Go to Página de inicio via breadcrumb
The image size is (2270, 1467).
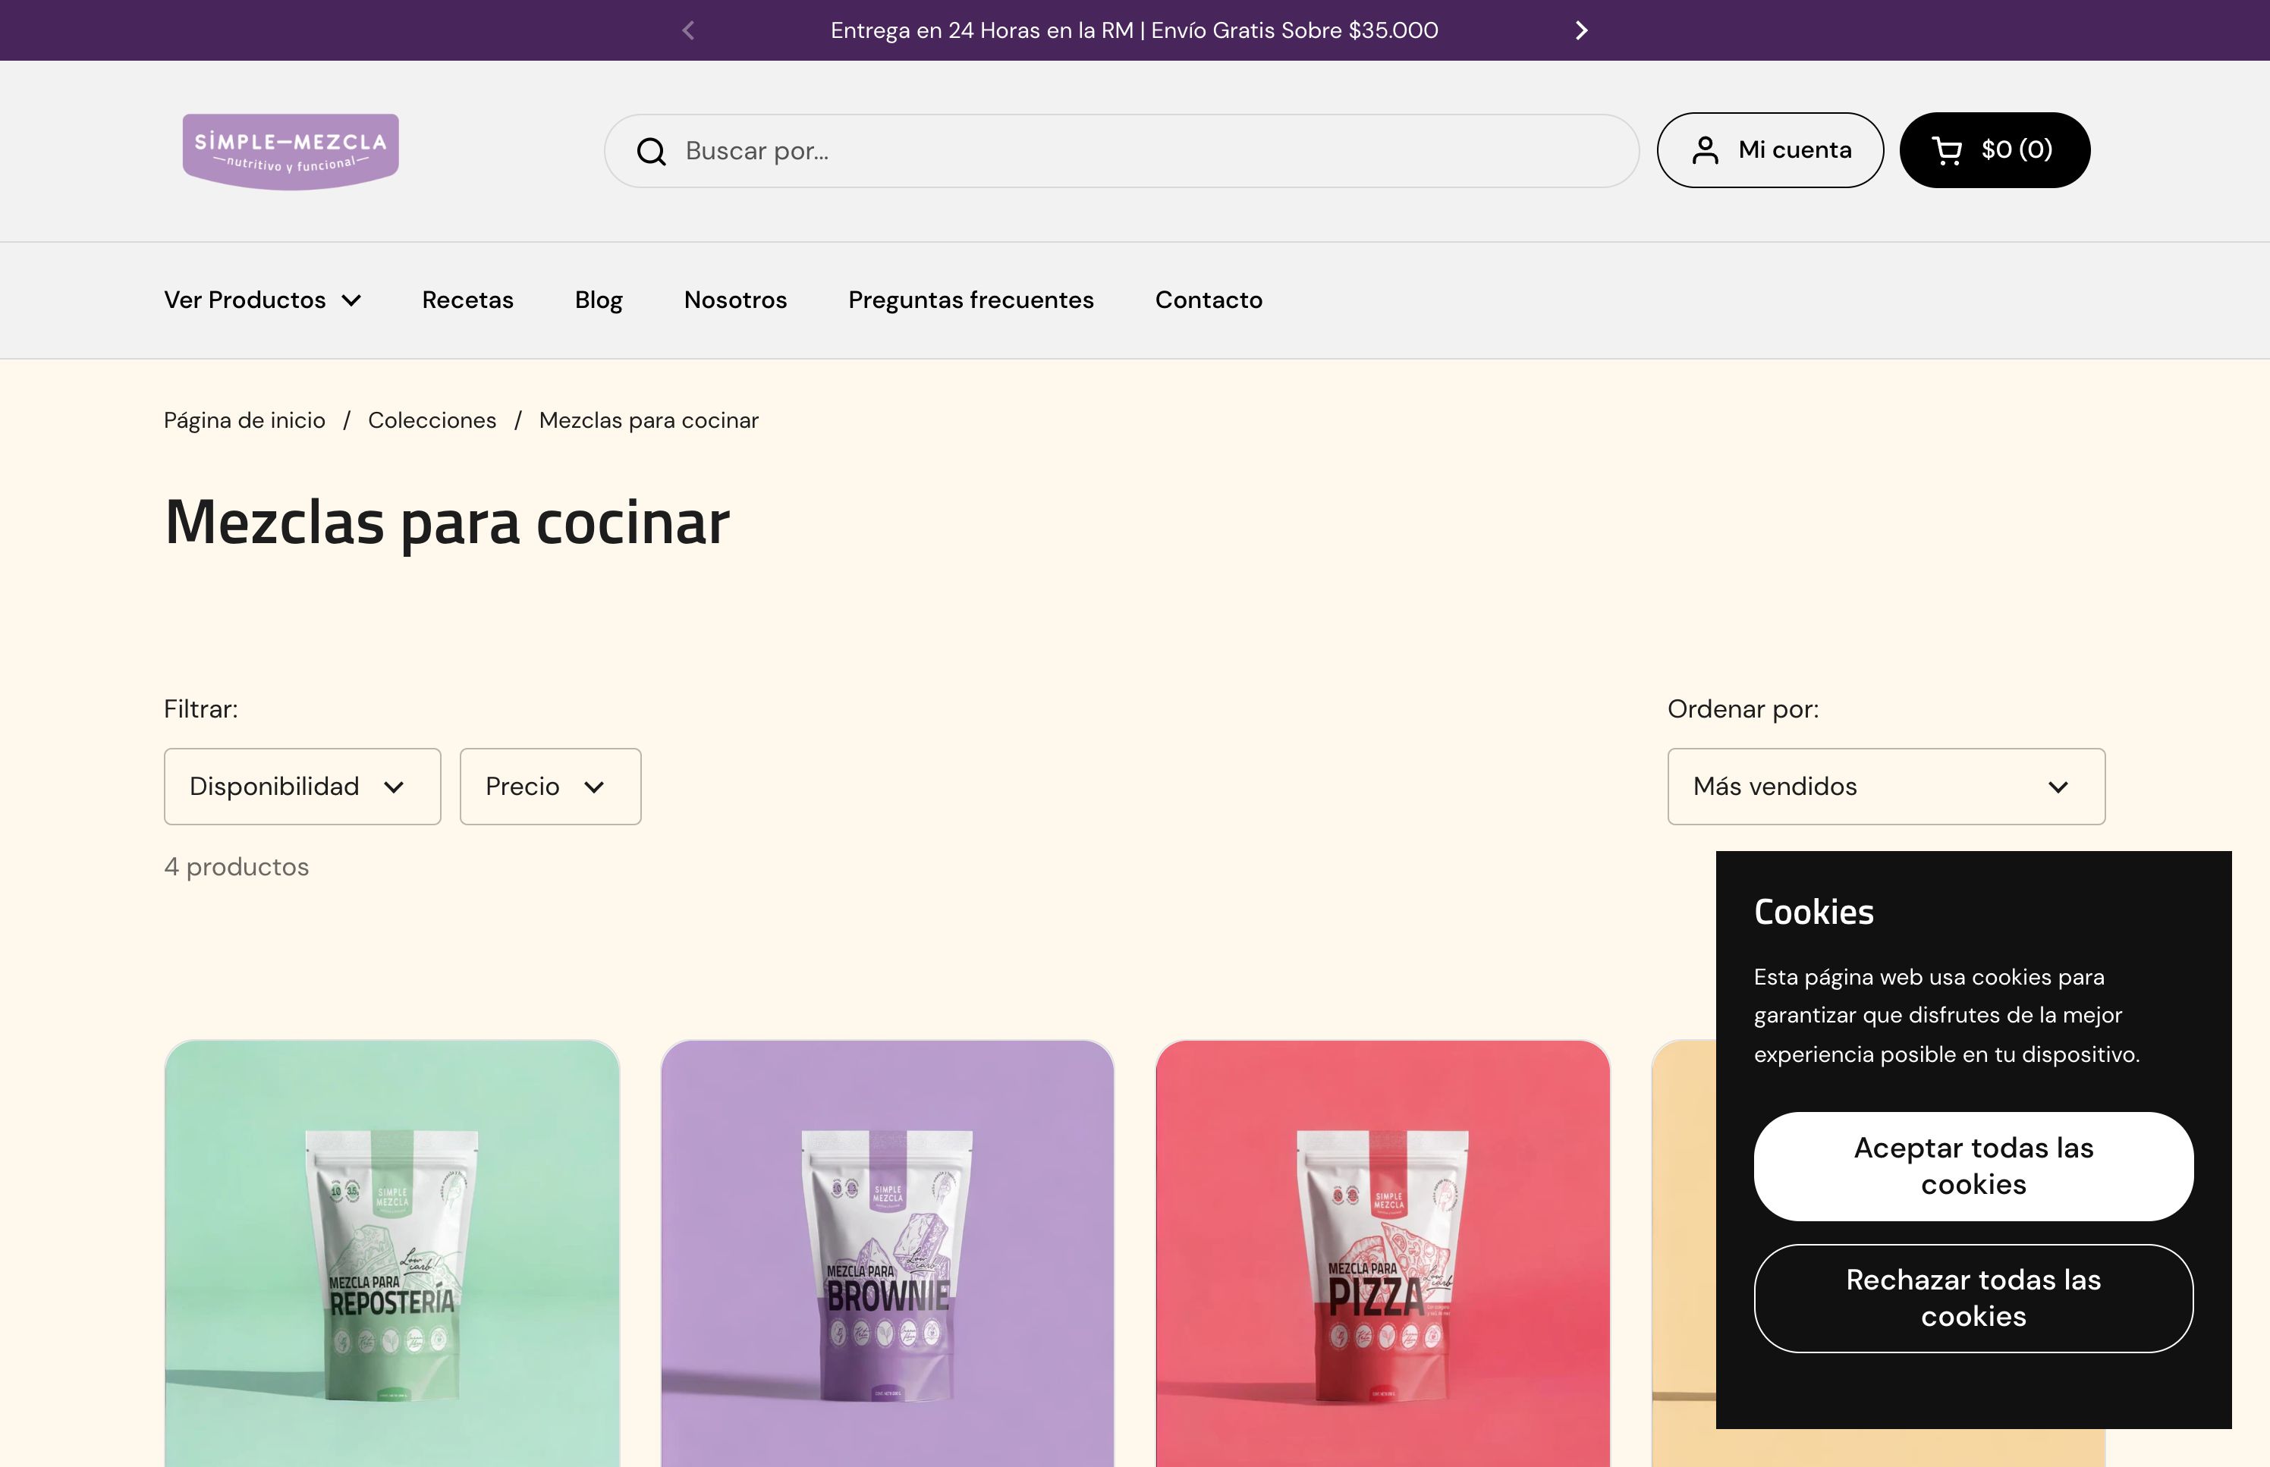pos(244,419)
